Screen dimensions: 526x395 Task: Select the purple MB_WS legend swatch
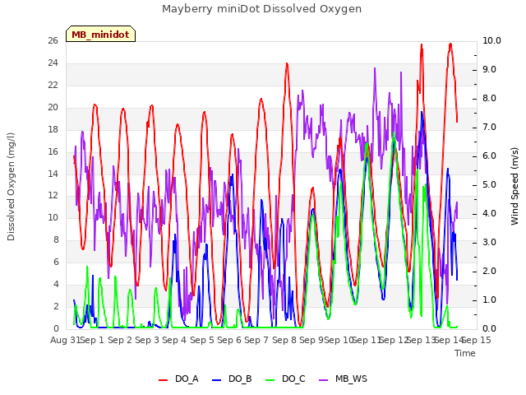(323, 380)
